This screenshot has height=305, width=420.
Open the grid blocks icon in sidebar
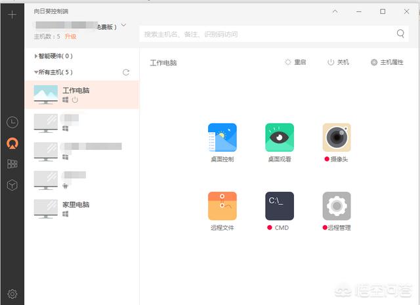[12, 164]
